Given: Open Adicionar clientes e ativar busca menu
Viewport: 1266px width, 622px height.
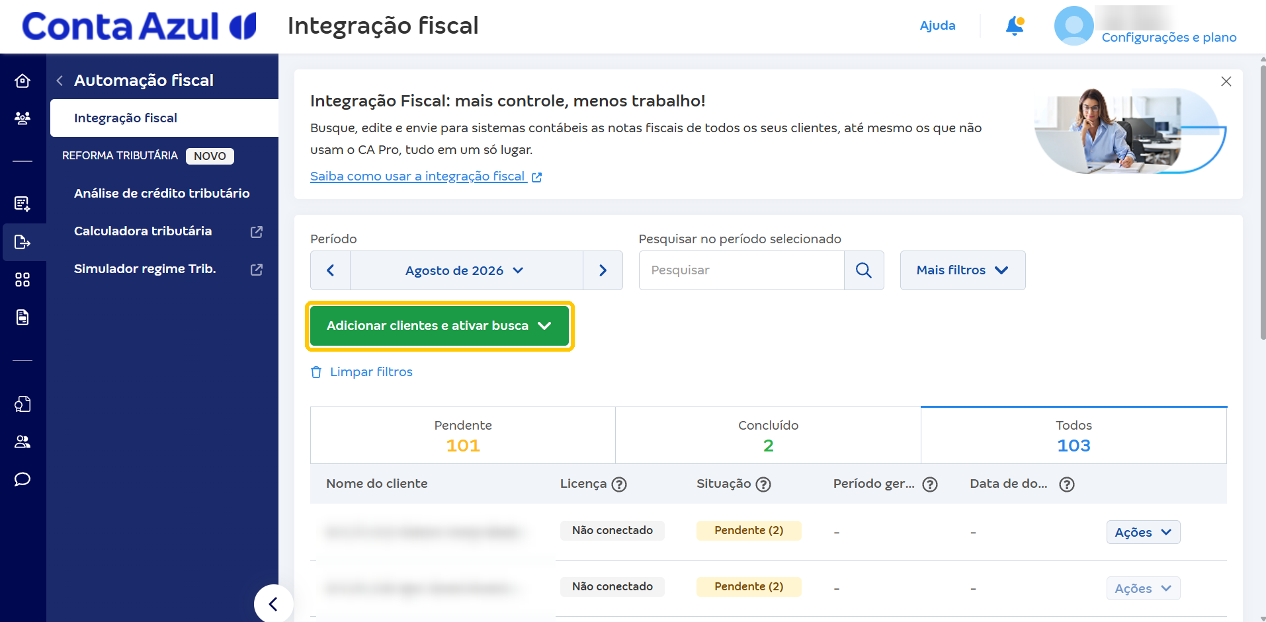Looking at the screenshot, I should click(439, 326).
